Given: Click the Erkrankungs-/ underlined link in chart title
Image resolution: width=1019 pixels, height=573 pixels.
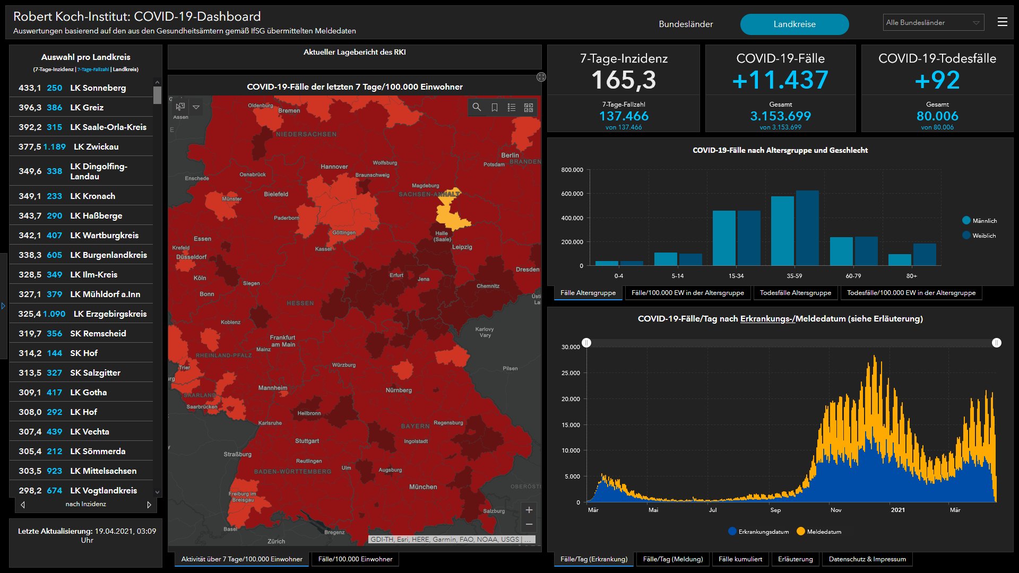Looking at the screenshot, I should 767,319.
